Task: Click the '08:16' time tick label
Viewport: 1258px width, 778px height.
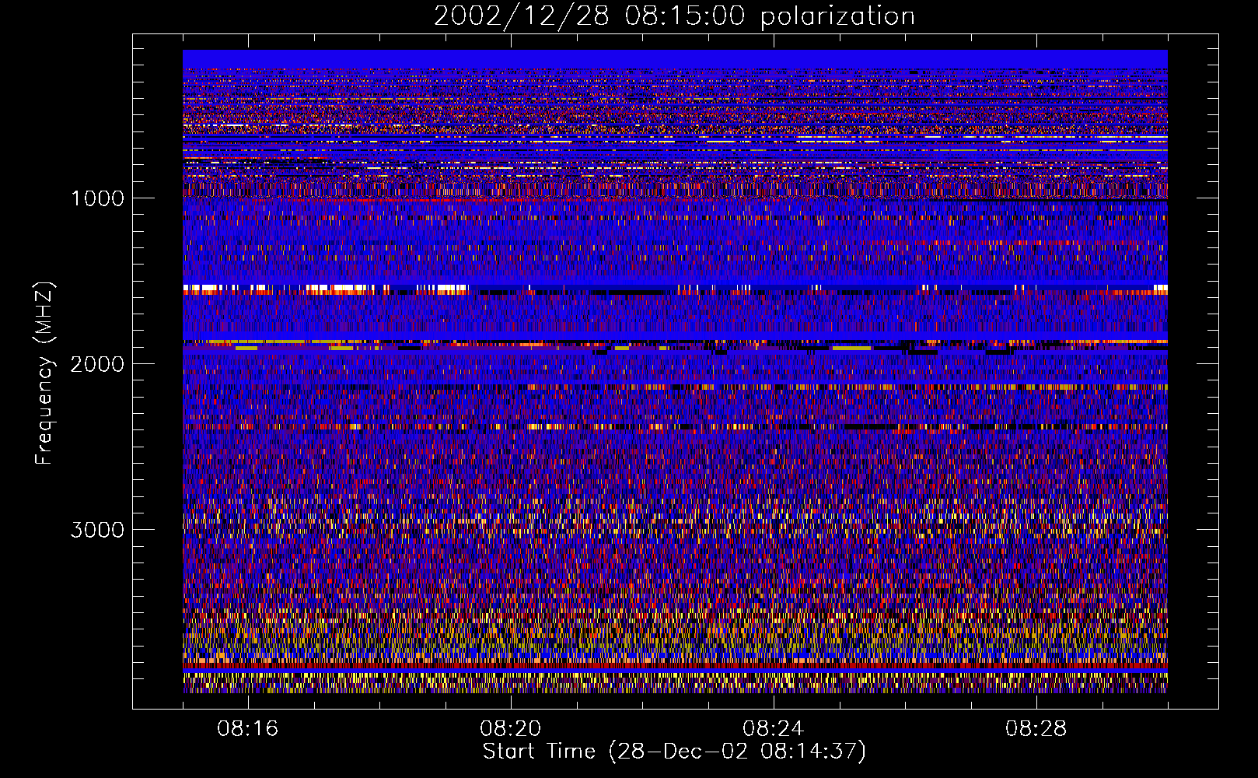Action: 248,729
